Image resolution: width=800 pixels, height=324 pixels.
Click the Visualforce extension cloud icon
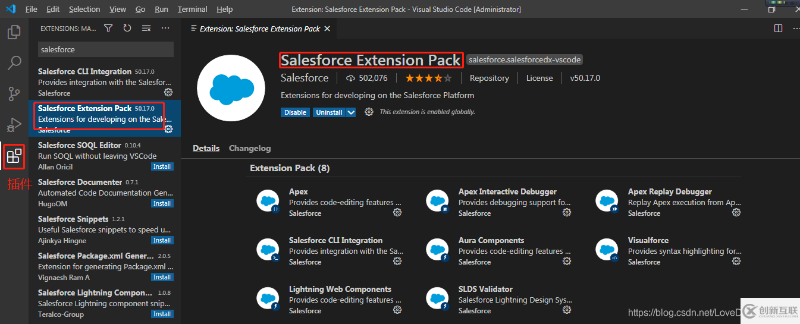click(x=607, y=250)
